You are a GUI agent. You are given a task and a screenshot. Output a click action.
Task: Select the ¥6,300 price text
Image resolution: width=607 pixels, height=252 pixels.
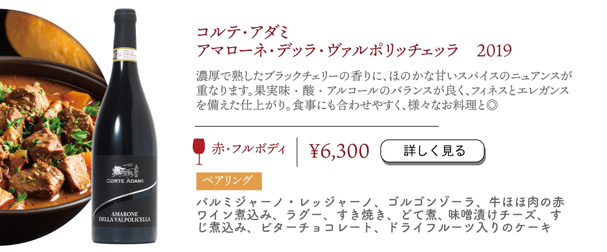(339, 151)
